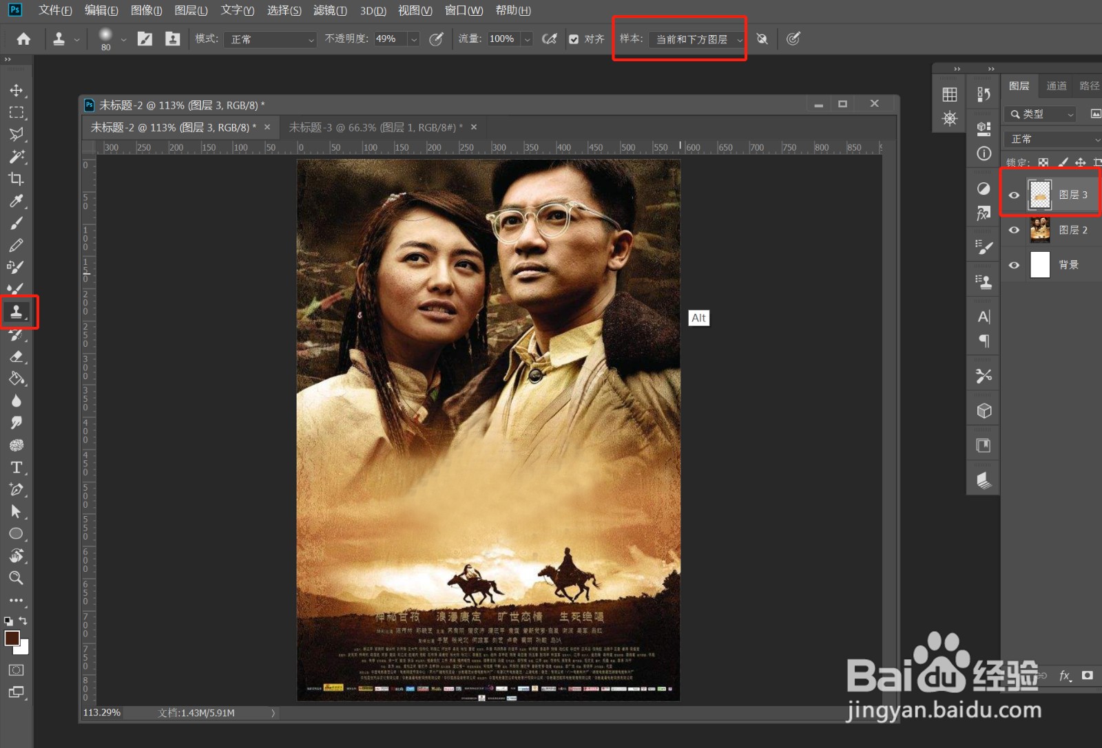Image resolution: width=1102 pixels, height=748 pixels.
Task: Open the 图像(I) menu
Action: coord(147,10)
